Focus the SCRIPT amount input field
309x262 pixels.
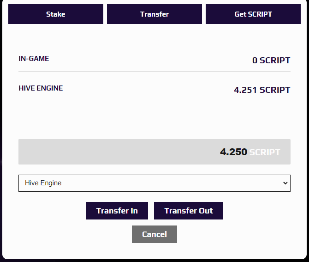[154, 152]
